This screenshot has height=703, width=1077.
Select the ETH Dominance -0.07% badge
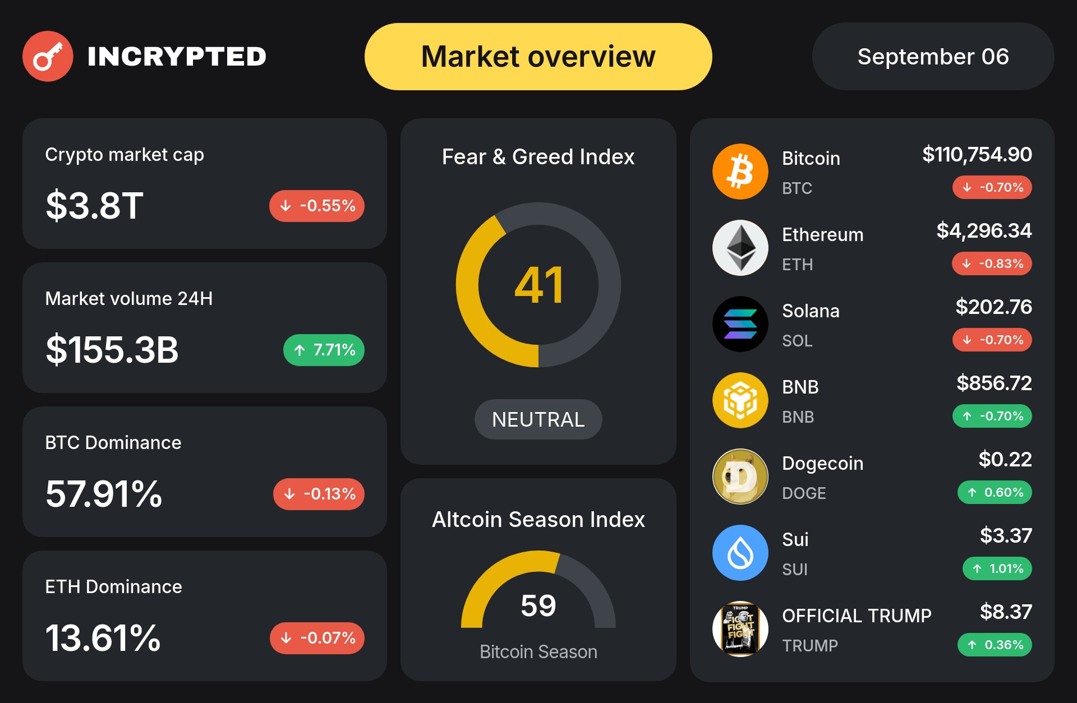click(317, 638)
